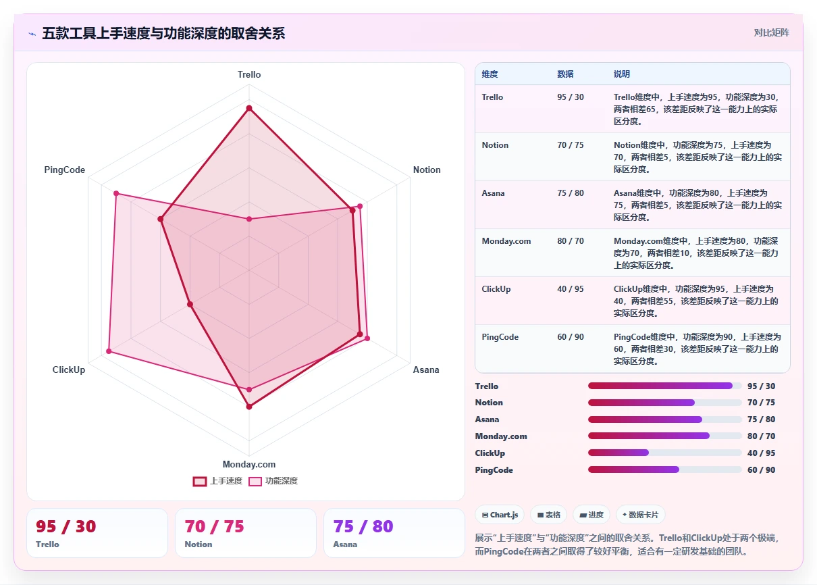The width and height of the screenshot is (817, 585).
Task: Click the Notion axis label on the radar
Action: 427,170
